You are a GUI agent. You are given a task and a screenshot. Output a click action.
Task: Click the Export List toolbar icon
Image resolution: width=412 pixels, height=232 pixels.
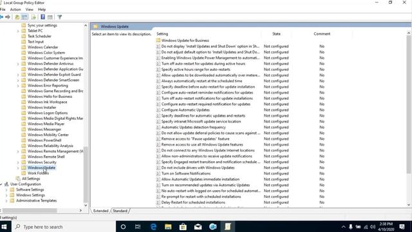click(x=33, y=17)
